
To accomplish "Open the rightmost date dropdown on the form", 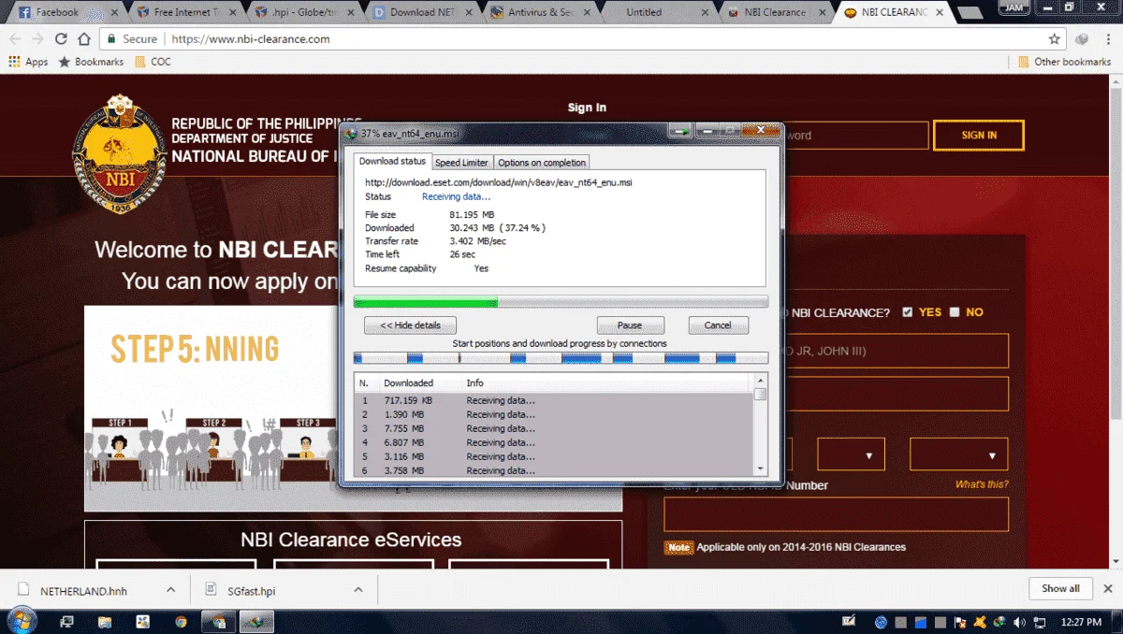I will click(x=958, y=454).
